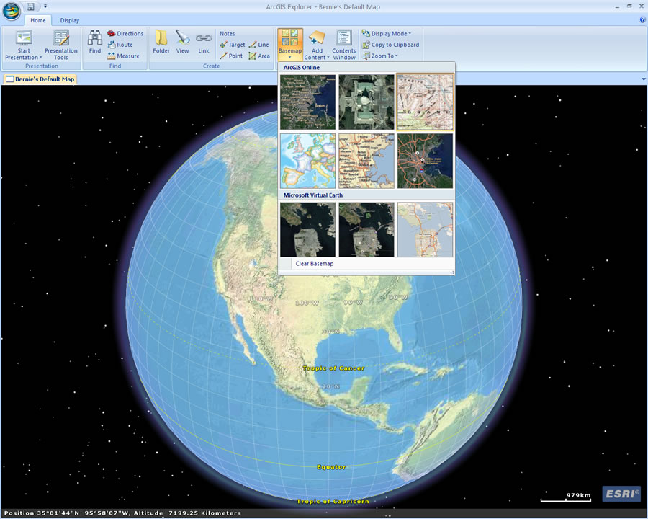Select the Area note tool
The width and height of the screenshot is (648, 519).
[x=259, y=56]
